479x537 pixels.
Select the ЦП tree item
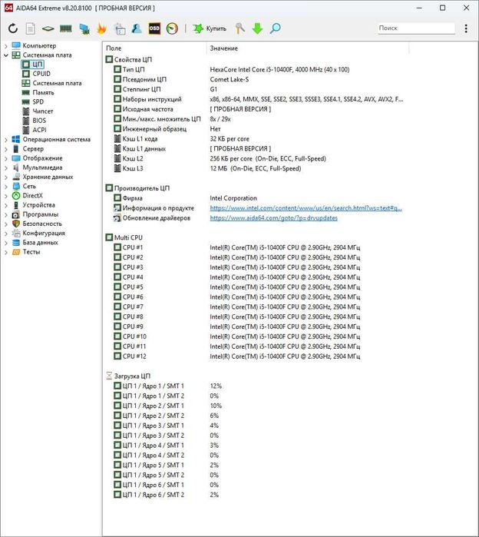(32, 65)
